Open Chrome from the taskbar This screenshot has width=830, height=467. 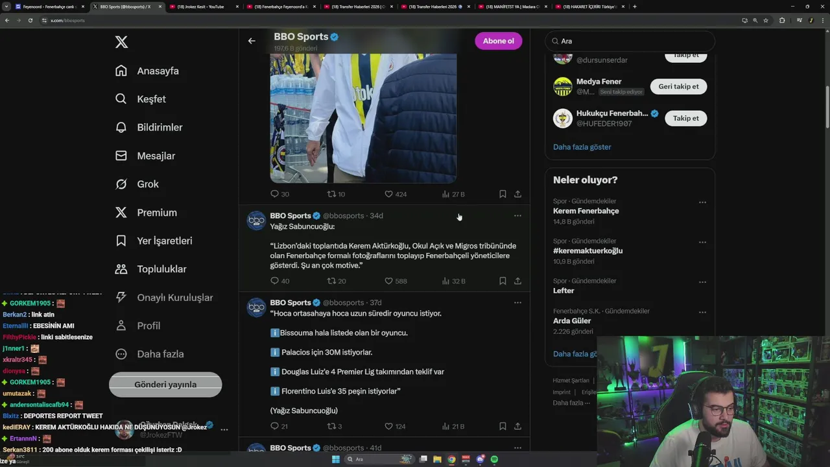click(x=451, y=459)
